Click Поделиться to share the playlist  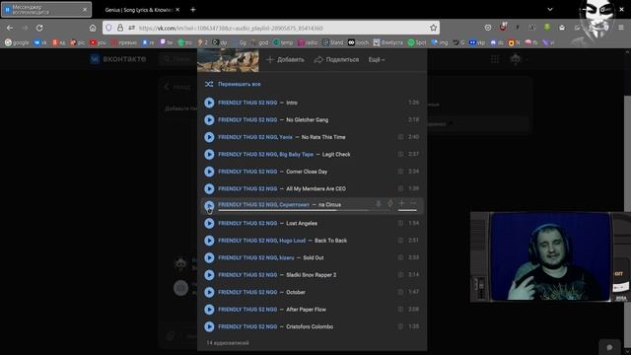click(x=336, y=59)
